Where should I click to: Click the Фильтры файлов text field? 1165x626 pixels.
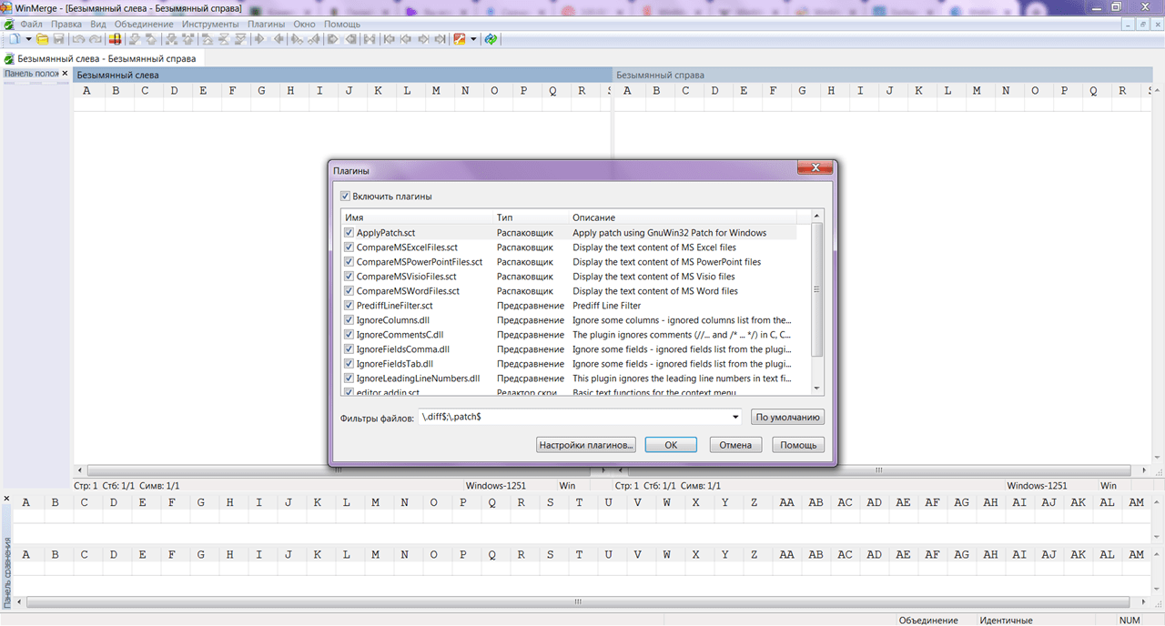click(x=573, y=417)
